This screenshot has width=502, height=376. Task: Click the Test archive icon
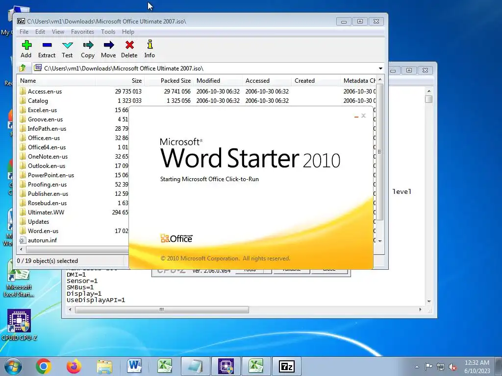click(x=67, y=49)
